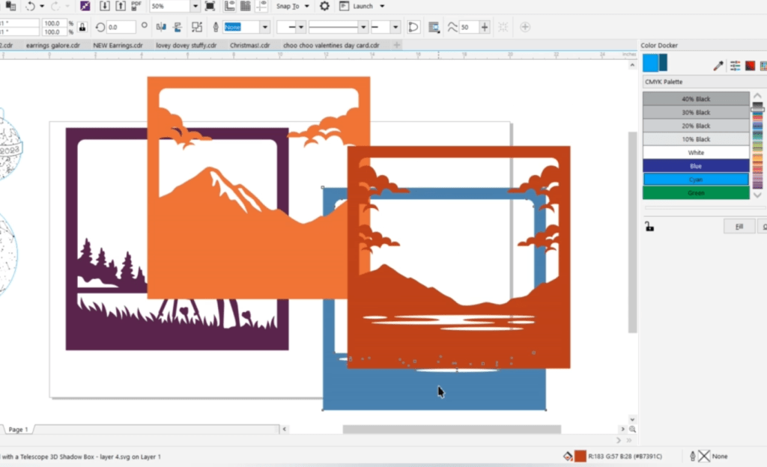
Task: Click the navigator zoom icon at bottom right
Action: tap(633, 430)
